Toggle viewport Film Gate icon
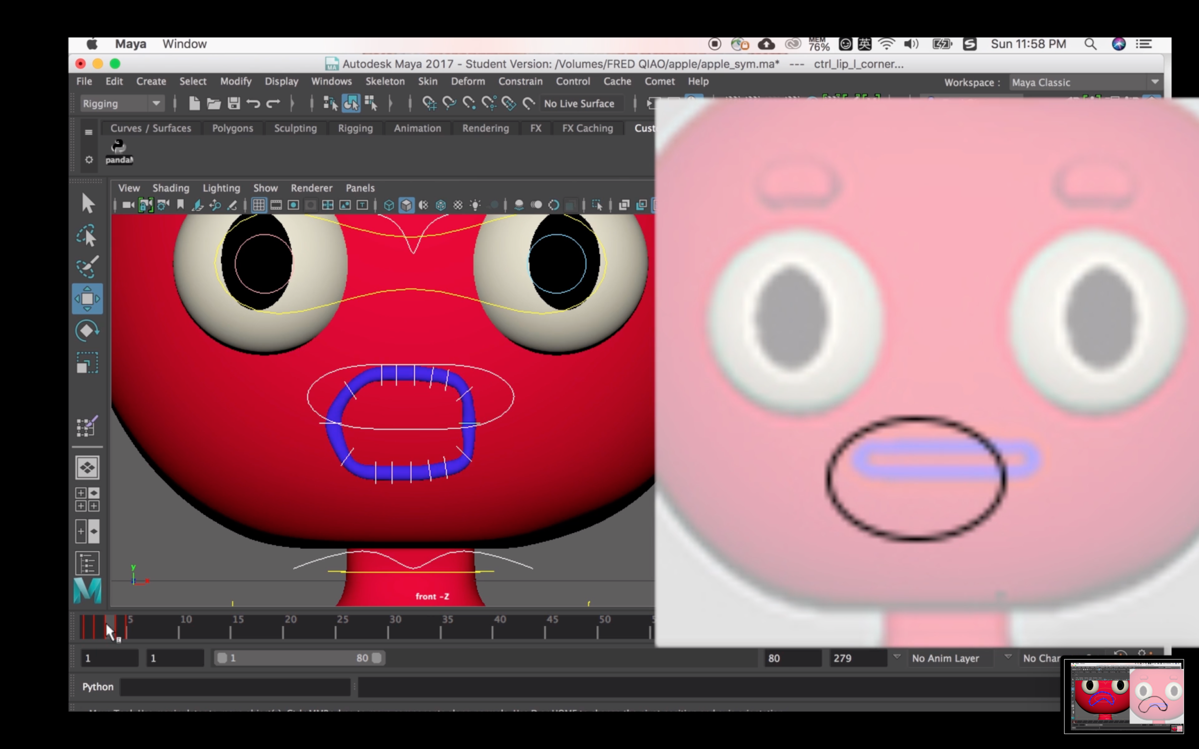This screenshot has width=1199, height=749. tap(276, 205)
